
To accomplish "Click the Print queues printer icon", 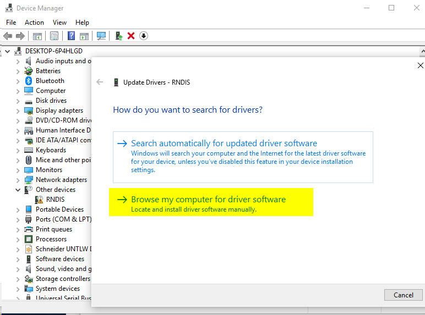I will click(x=29, y=229).
